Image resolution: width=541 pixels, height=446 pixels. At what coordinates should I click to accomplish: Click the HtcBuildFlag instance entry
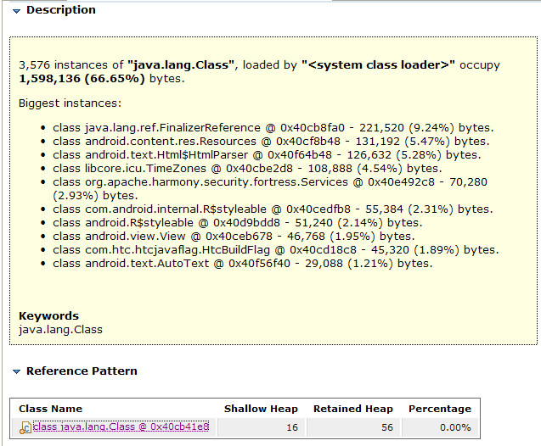[x=276, y=249]
